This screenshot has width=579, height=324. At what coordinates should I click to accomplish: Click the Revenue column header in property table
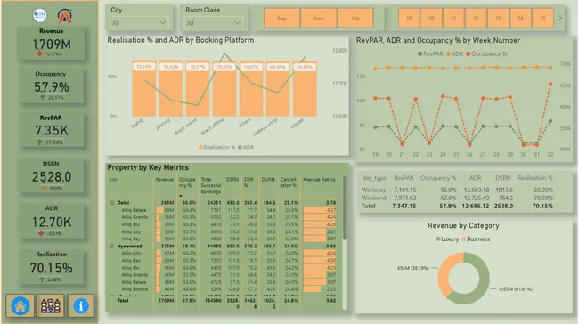click(x=164, y=180)
